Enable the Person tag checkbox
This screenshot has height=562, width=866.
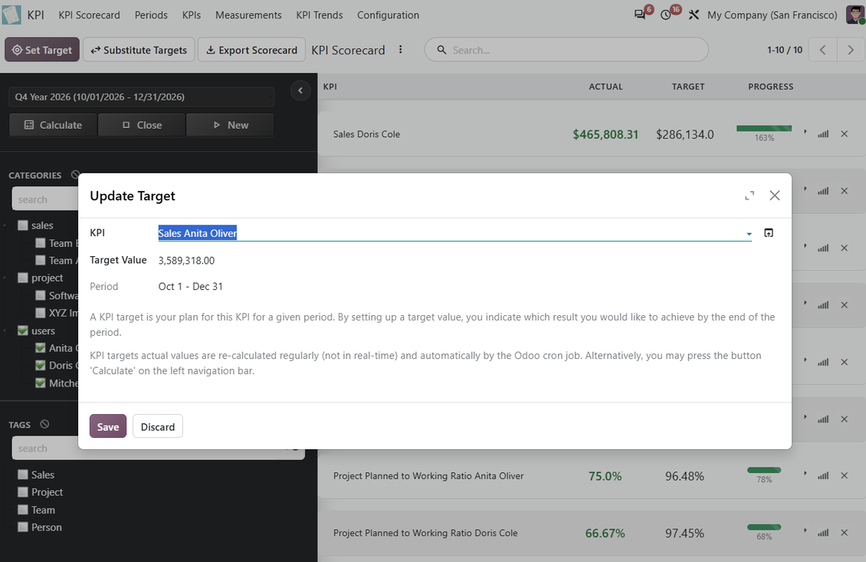23,527
